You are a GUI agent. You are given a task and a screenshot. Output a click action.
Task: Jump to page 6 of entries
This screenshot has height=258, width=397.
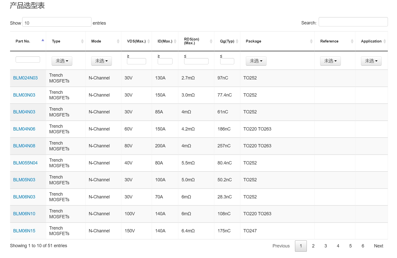coord(363,246)
